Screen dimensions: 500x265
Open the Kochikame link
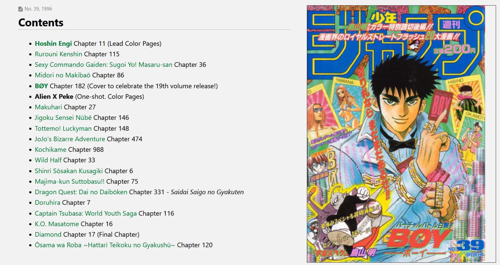(51, 149)
